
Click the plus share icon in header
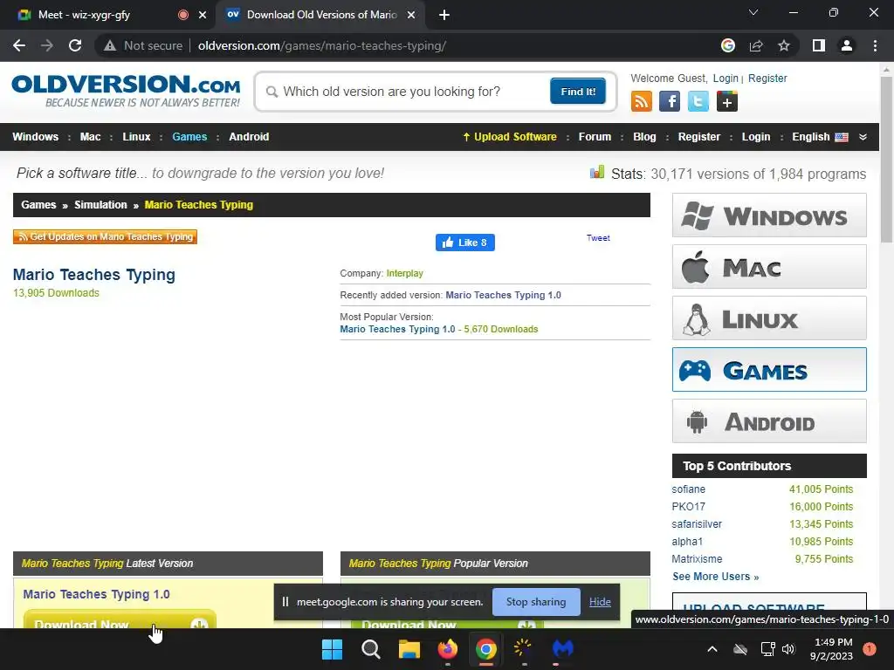pyautogui.click(x=727, y=101)
